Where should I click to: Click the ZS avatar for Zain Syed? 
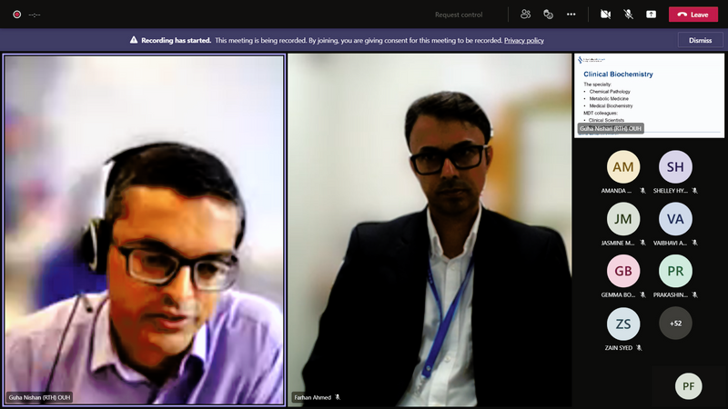click(x=623, y=324)
